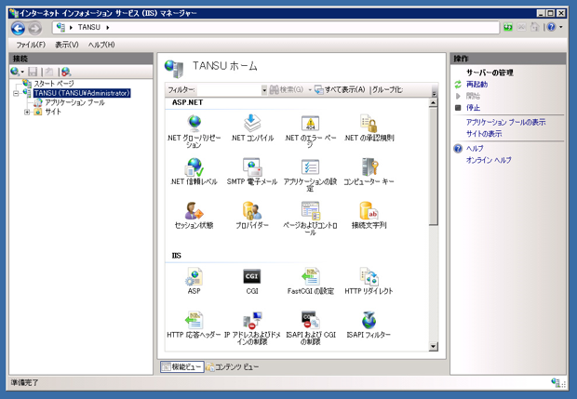Open ヘルプ link in actions pane

(x=475, y=149)
